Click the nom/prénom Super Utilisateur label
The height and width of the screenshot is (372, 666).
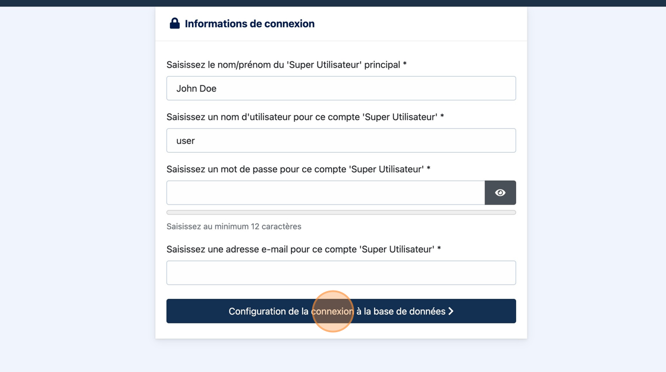pyautogui.click(x=283, y=65)
